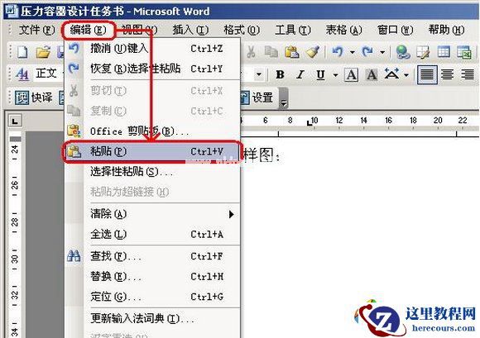This screenshot has height=338, width=480.
Task: Click the New blank document icon
Action: click(x=22, y=52)
